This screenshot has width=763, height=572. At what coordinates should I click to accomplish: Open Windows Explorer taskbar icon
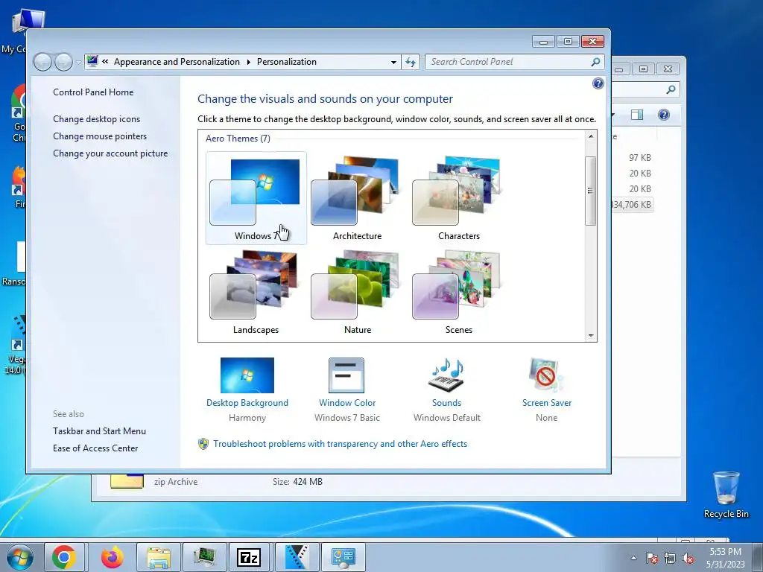click(159, 557)
